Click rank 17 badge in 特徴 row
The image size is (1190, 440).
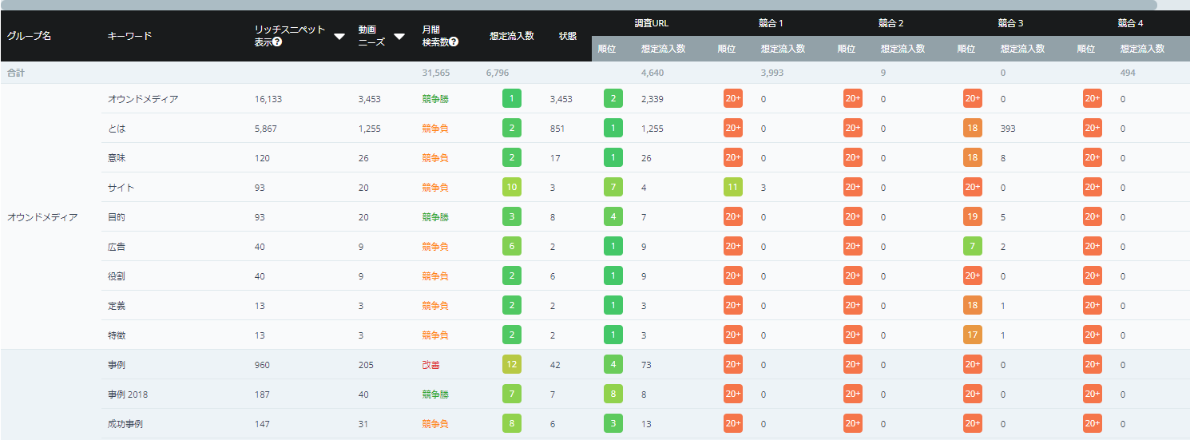click(x=972, y=335)
